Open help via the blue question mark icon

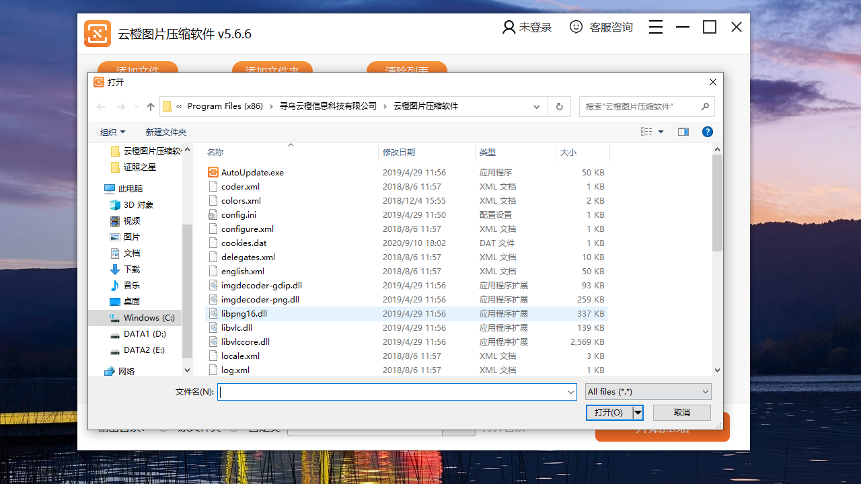click(x=707, y=132)
